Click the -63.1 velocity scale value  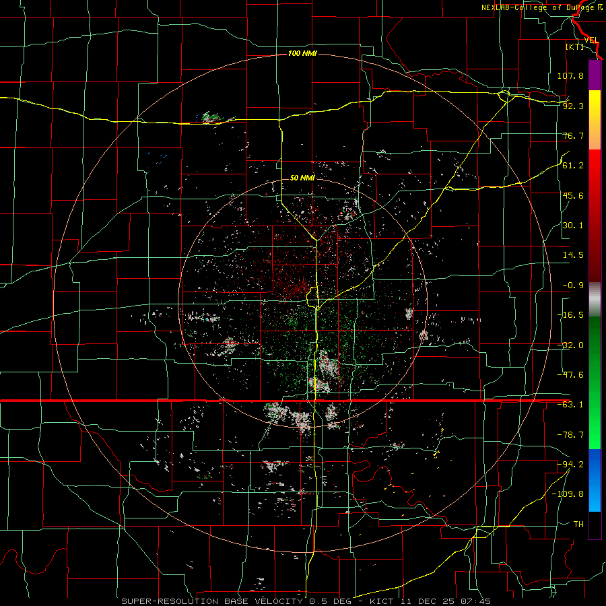pyautogui.click(x=570, y=405)
